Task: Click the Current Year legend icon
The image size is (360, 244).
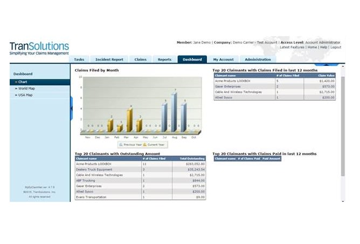Action: coord(144,145)
